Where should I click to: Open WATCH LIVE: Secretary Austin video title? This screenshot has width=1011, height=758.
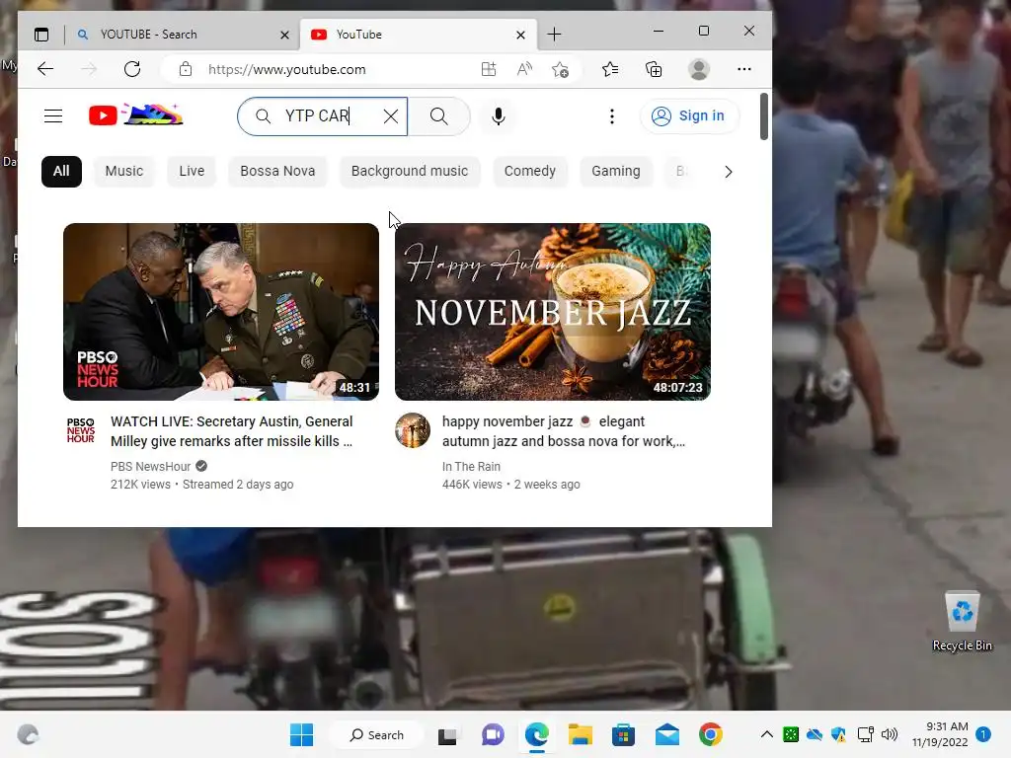point(231,431)
